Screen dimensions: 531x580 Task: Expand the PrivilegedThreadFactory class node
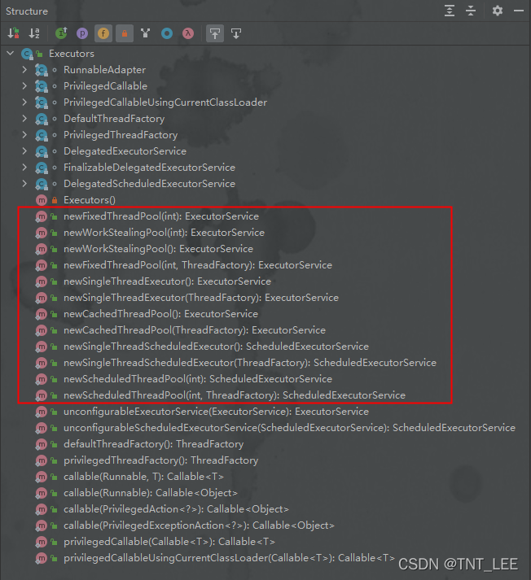24,135
